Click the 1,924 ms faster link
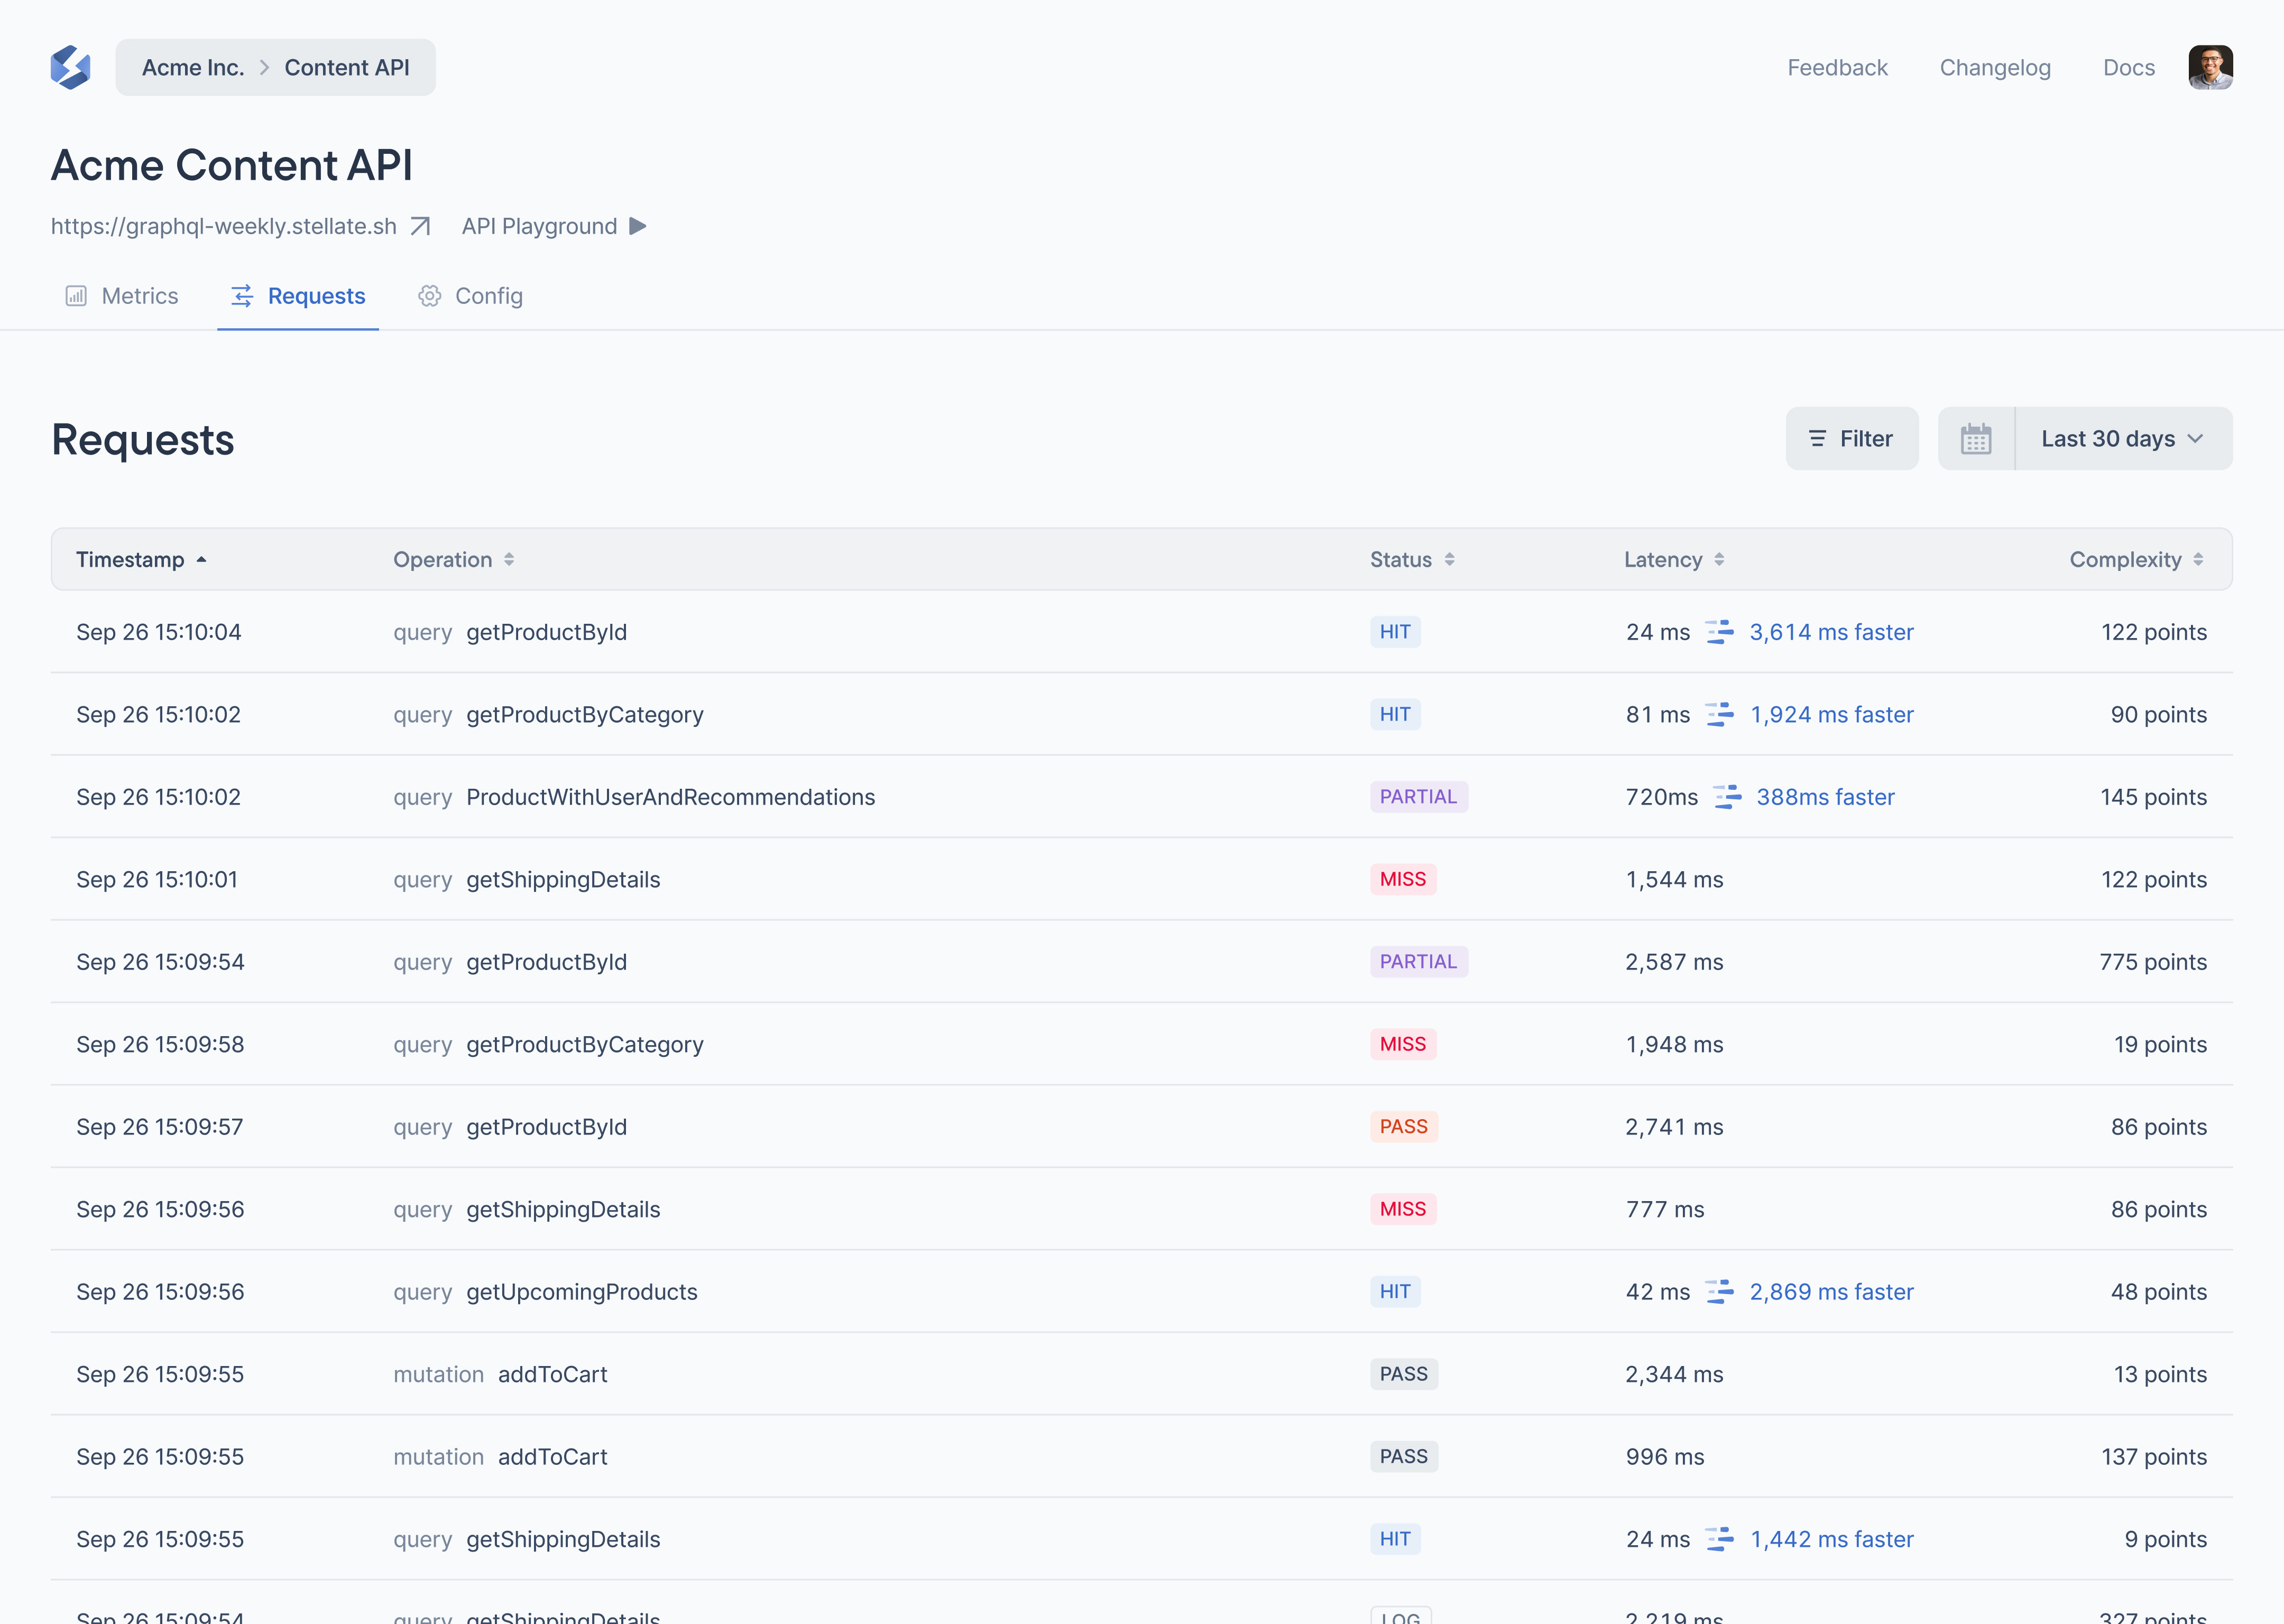 1831,715
